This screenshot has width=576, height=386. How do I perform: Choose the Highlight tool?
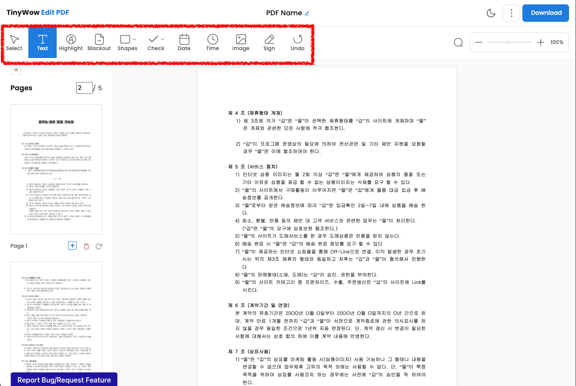[71, 42]
